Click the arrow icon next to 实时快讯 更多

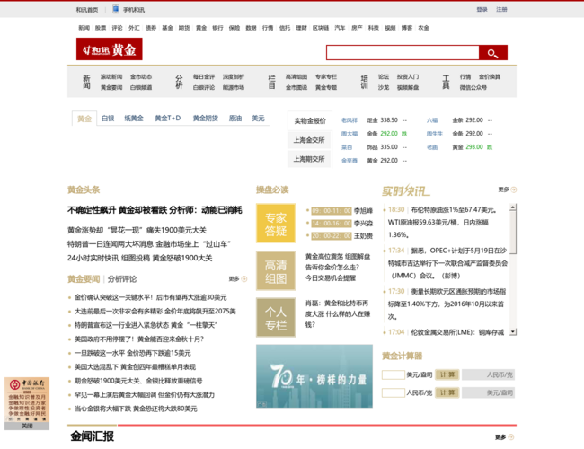[514, 189]
